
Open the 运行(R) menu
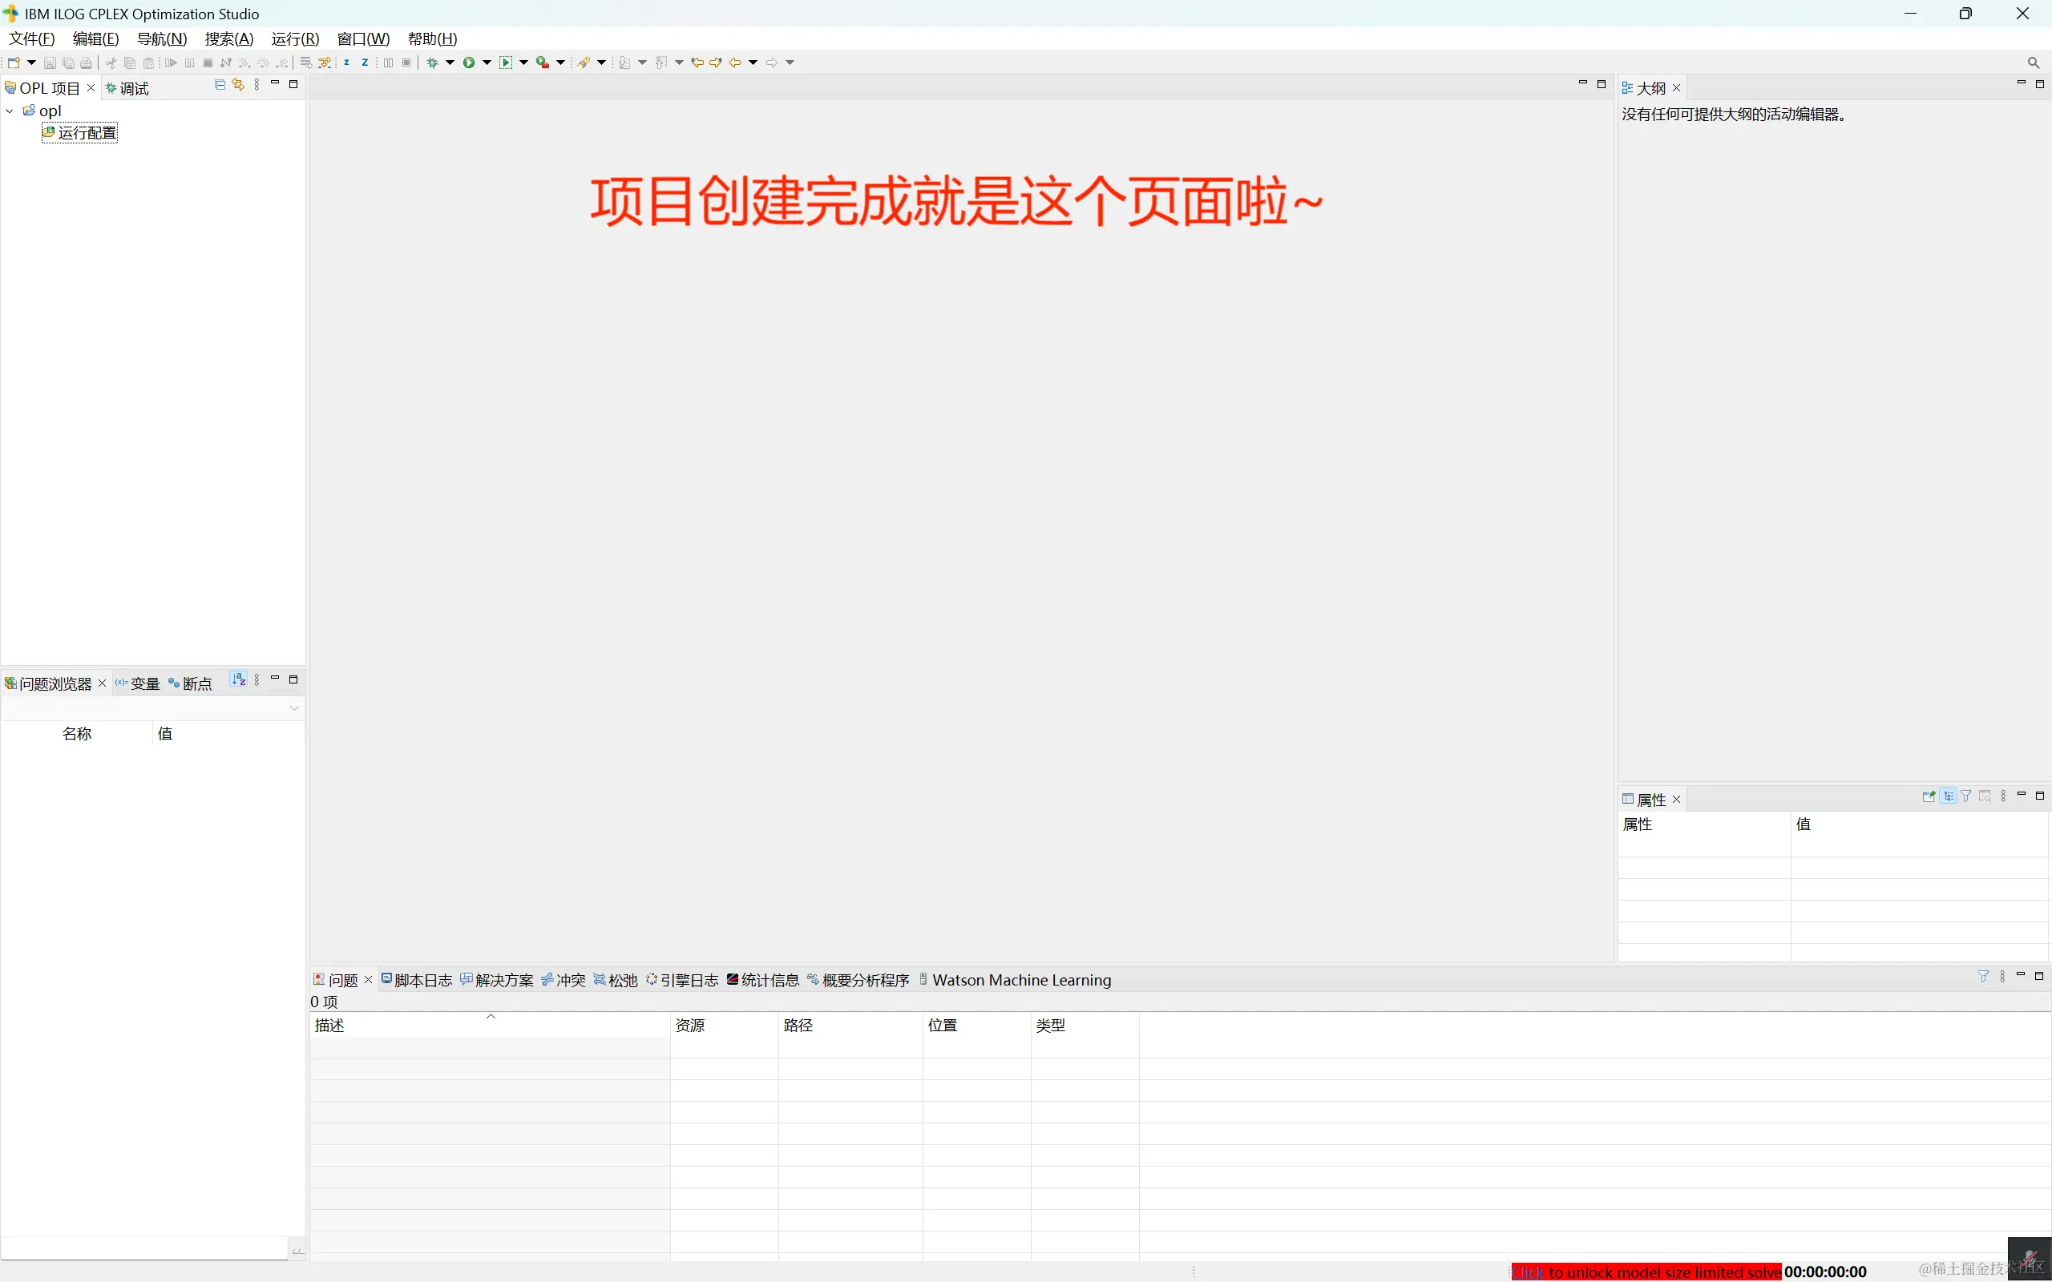(x=294, y=38)
